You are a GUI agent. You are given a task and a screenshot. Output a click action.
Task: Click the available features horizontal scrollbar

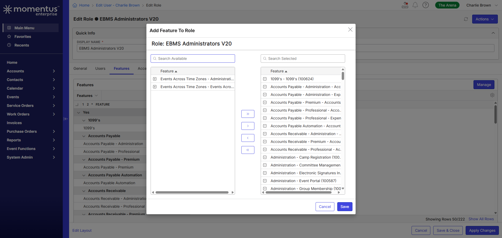coord(192,193)
